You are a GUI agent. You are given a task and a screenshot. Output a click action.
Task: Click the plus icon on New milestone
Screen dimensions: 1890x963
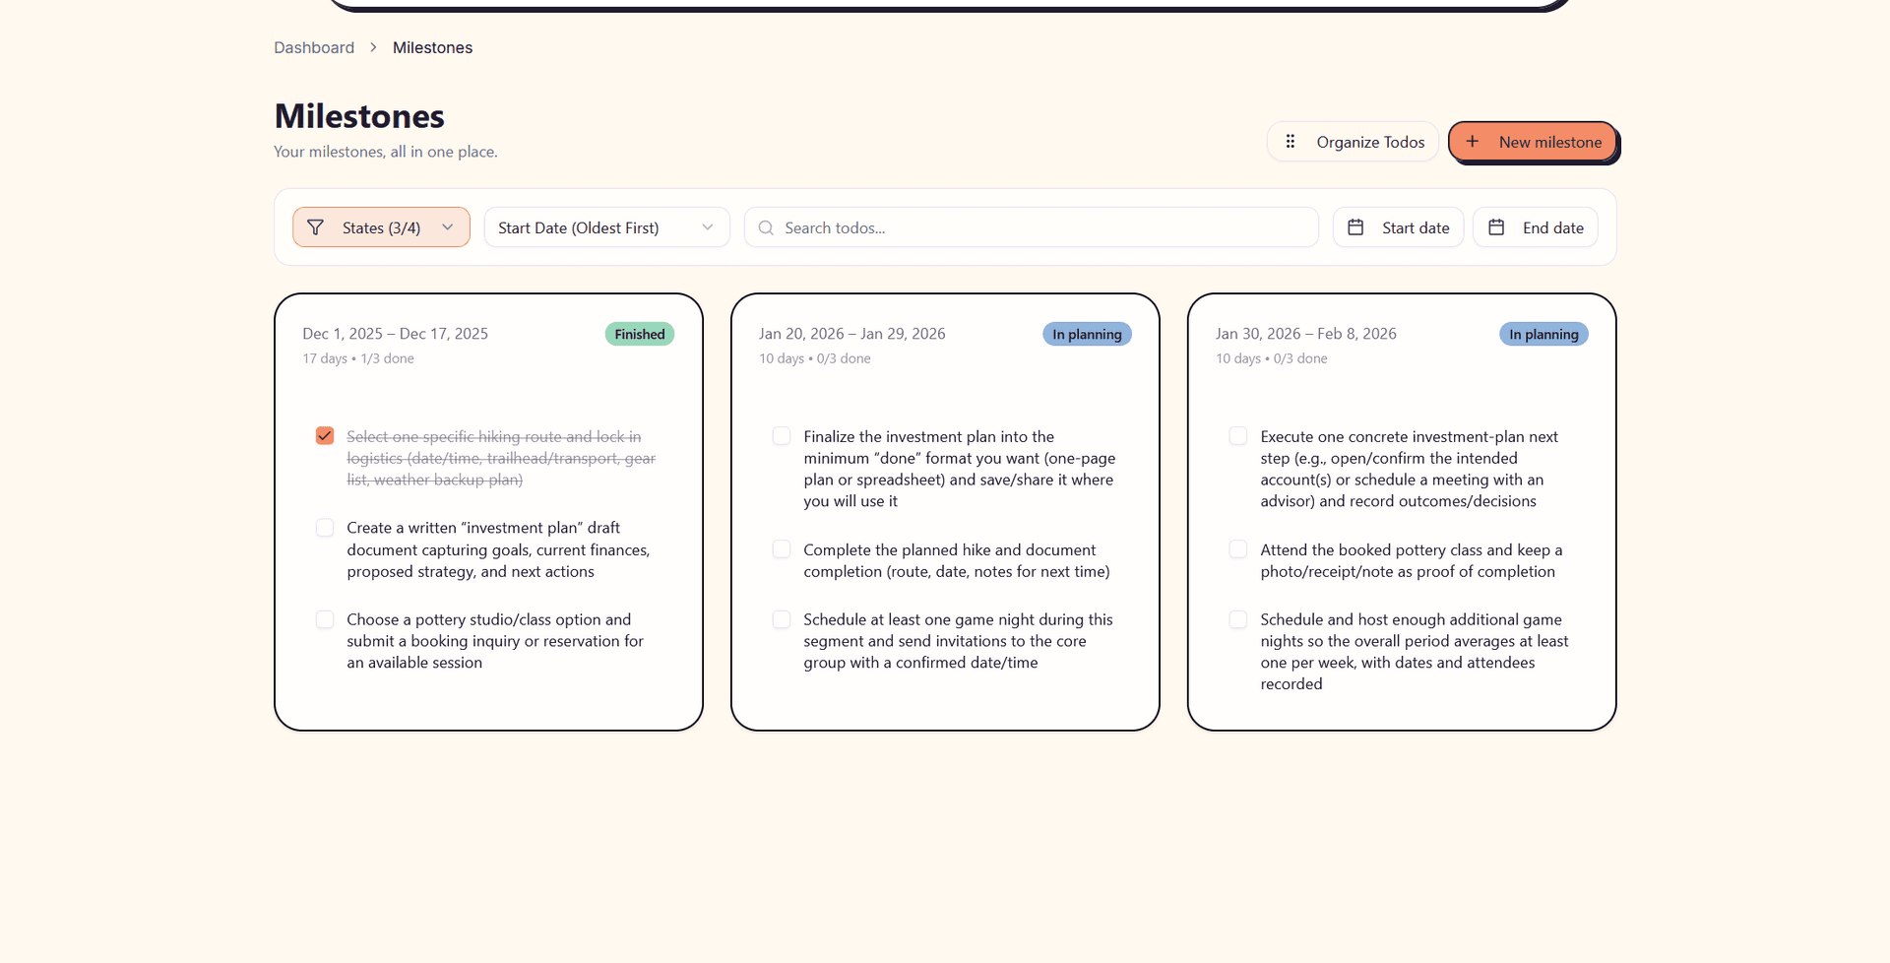1472,142
